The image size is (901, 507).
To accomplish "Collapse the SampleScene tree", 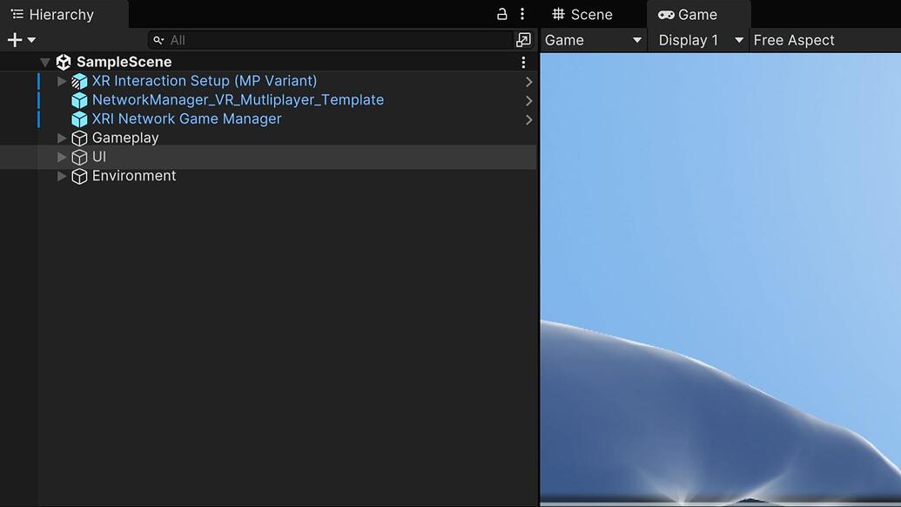I will coord(44,61).
